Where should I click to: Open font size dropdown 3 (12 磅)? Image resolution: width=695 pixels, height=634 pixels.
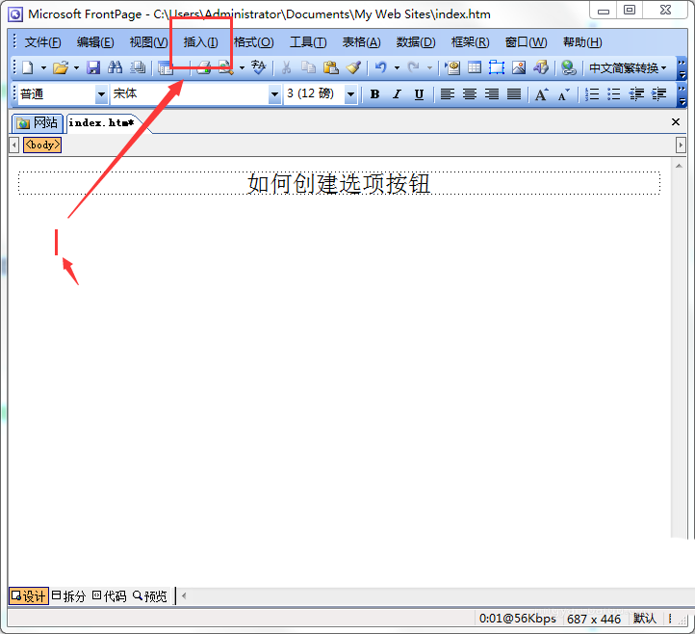[350, 94]
